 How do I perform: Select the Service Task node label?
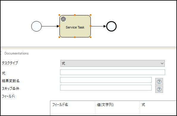75,27
